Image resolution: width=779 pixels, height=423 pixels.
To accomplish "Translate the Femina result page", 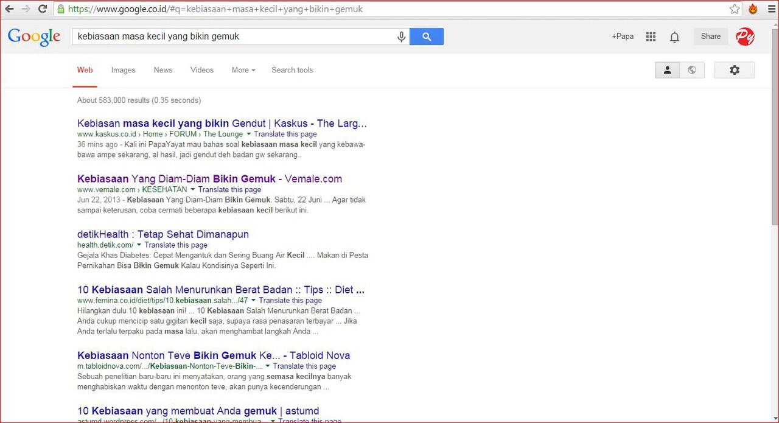I will click(x=290, y=301).
